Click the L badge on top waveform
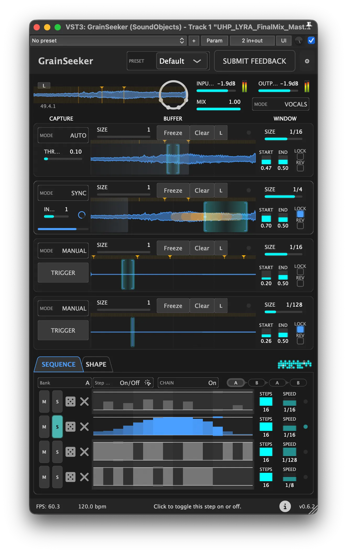Image resolution: width=347 pixels, height=553 pixels. point(44,85)
